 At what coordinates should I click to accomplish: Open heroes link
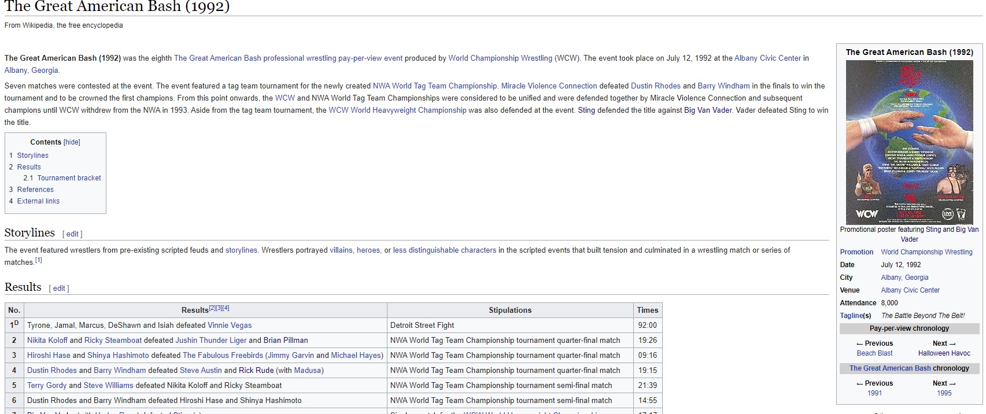[368, 250]
